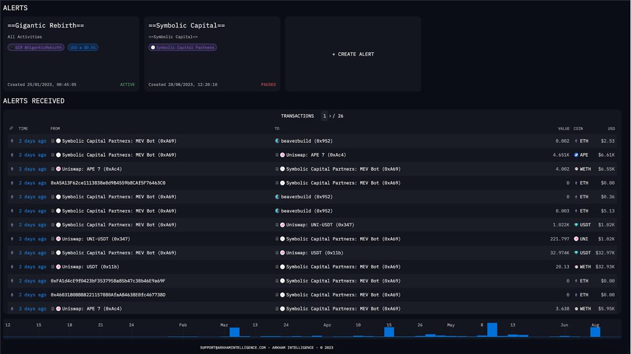Click the Create Alert button

click(x=353, y=54)
